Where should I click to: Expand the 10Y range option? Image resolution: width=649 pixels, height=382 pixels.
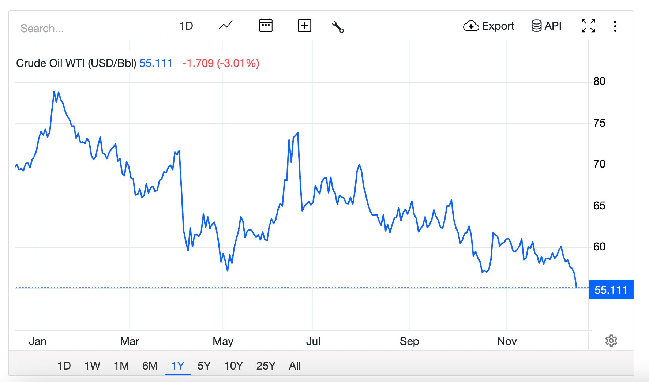233,365
